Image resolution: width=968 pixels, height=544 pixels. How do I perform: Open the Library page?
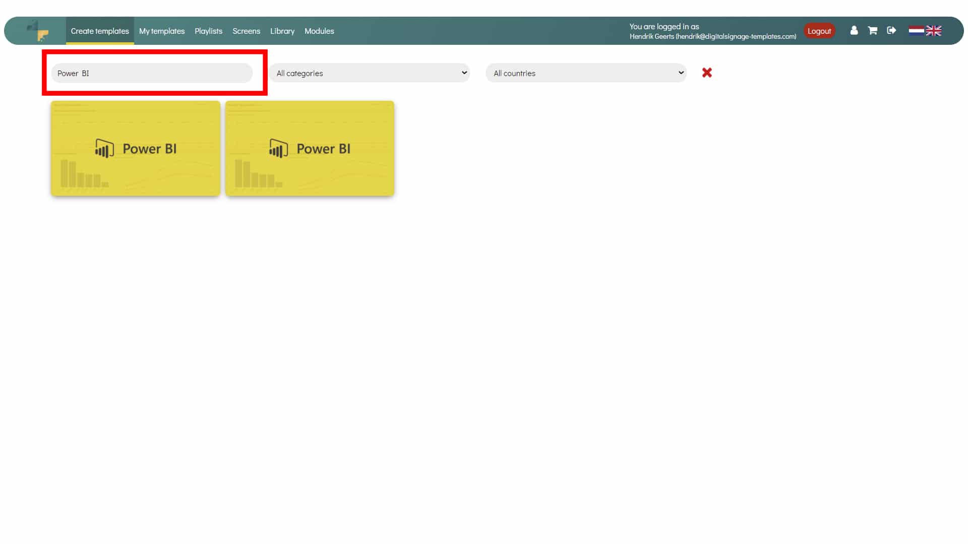pyautogui.click(x=282, y=31)
